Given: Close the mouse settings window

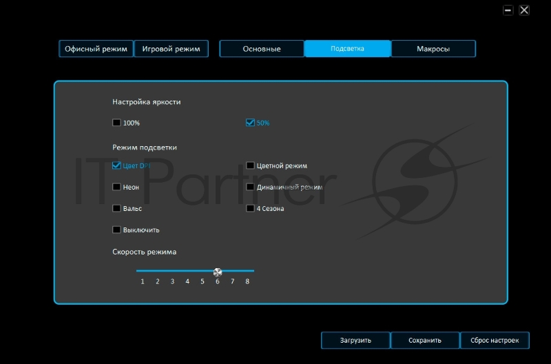Looking at the screenshot, I should [524, 10].
